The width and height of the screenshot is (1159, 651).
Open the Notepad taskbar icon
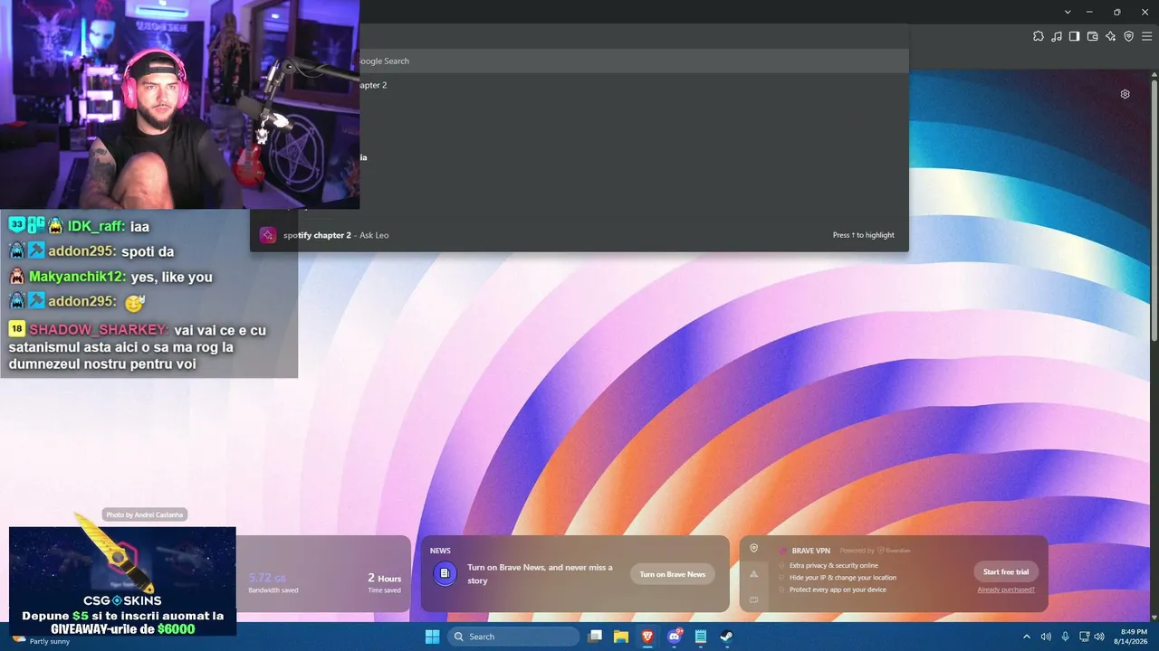[x=700, y=637]
